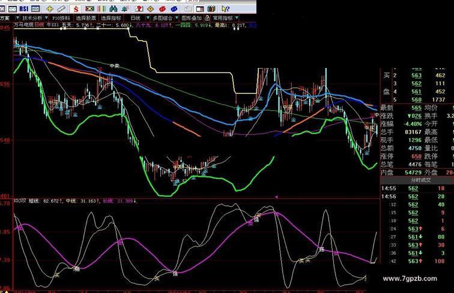454x293 pixels.
Task: Click the 八十九 moving average value 6.127
Action: point(162,25)
